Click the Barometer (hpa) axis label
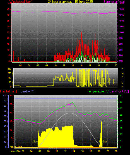130x155 pixels. [114, 2]
